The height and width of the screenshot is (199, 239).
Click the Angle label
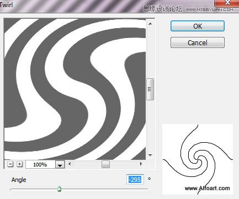pyautogui.click(x=19, y=180)
